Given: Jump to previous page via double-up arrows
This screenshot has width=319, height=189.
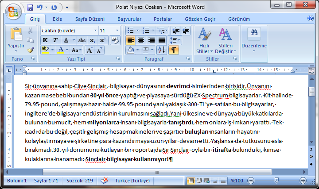Looking at the screenshot, I should coord(311,149).
